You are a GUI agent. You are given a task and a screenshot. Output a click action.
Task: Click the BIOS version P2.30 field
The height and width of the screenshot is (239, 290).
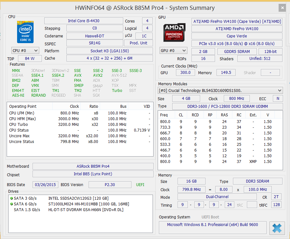(x=110, y=184)
